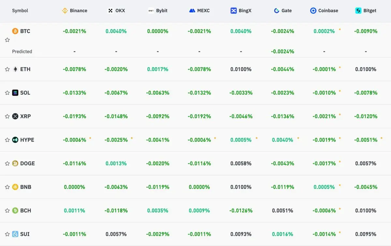
Task: Open the XRP symbol link
Action: 25,116
